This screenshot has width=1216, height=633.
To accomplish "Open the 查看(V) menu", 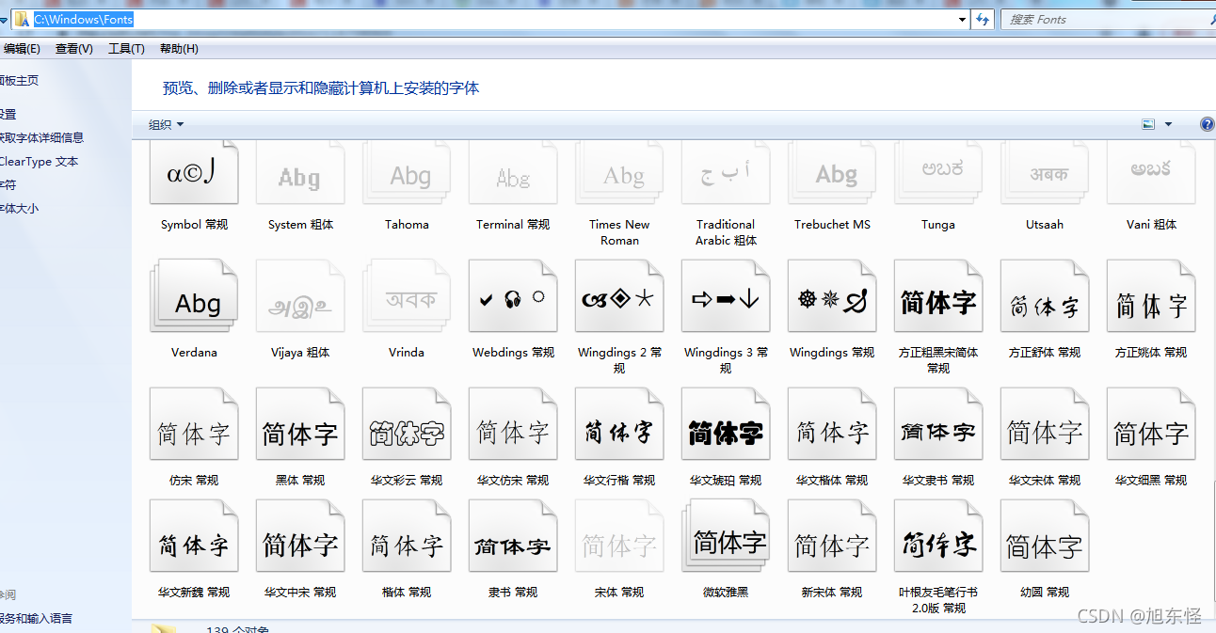I will point(73,49).
